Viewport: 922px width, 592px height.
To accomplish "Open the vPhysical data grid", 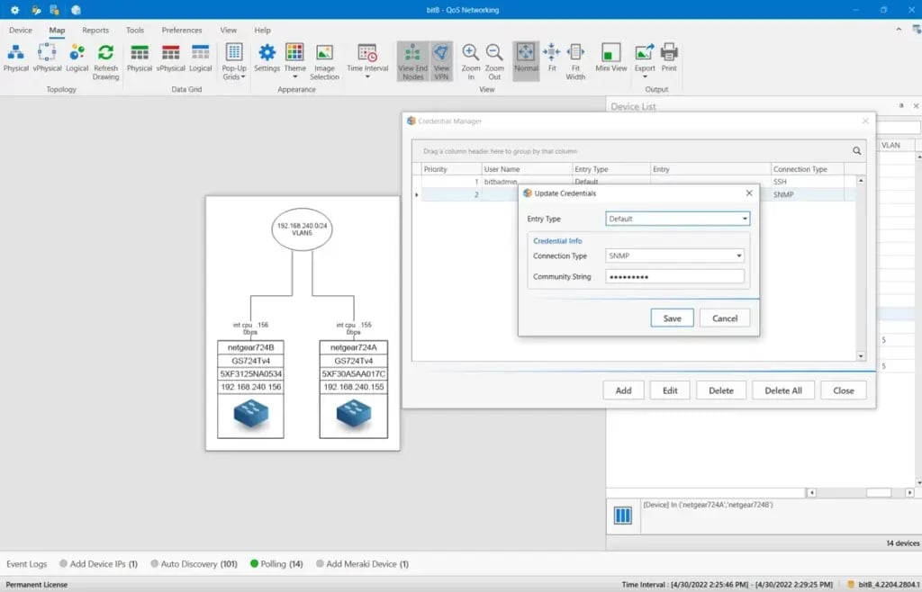I will pyautogui.click(x=170, y=58).
